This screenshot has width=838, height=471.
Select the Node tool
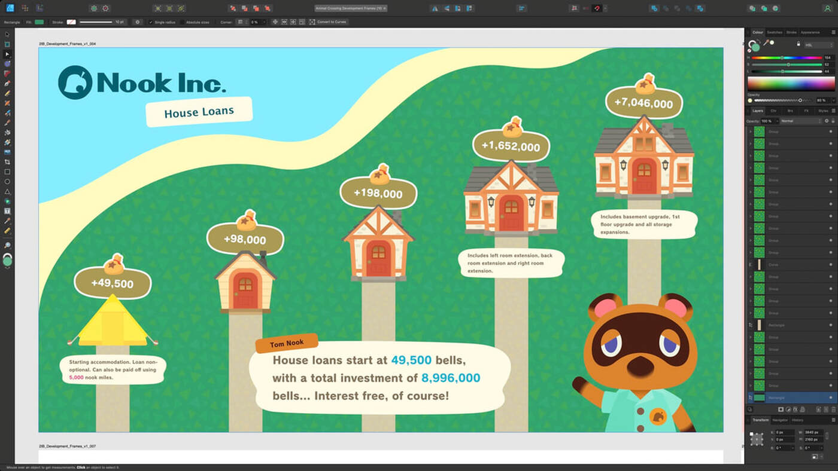click(x=7, y=54)
